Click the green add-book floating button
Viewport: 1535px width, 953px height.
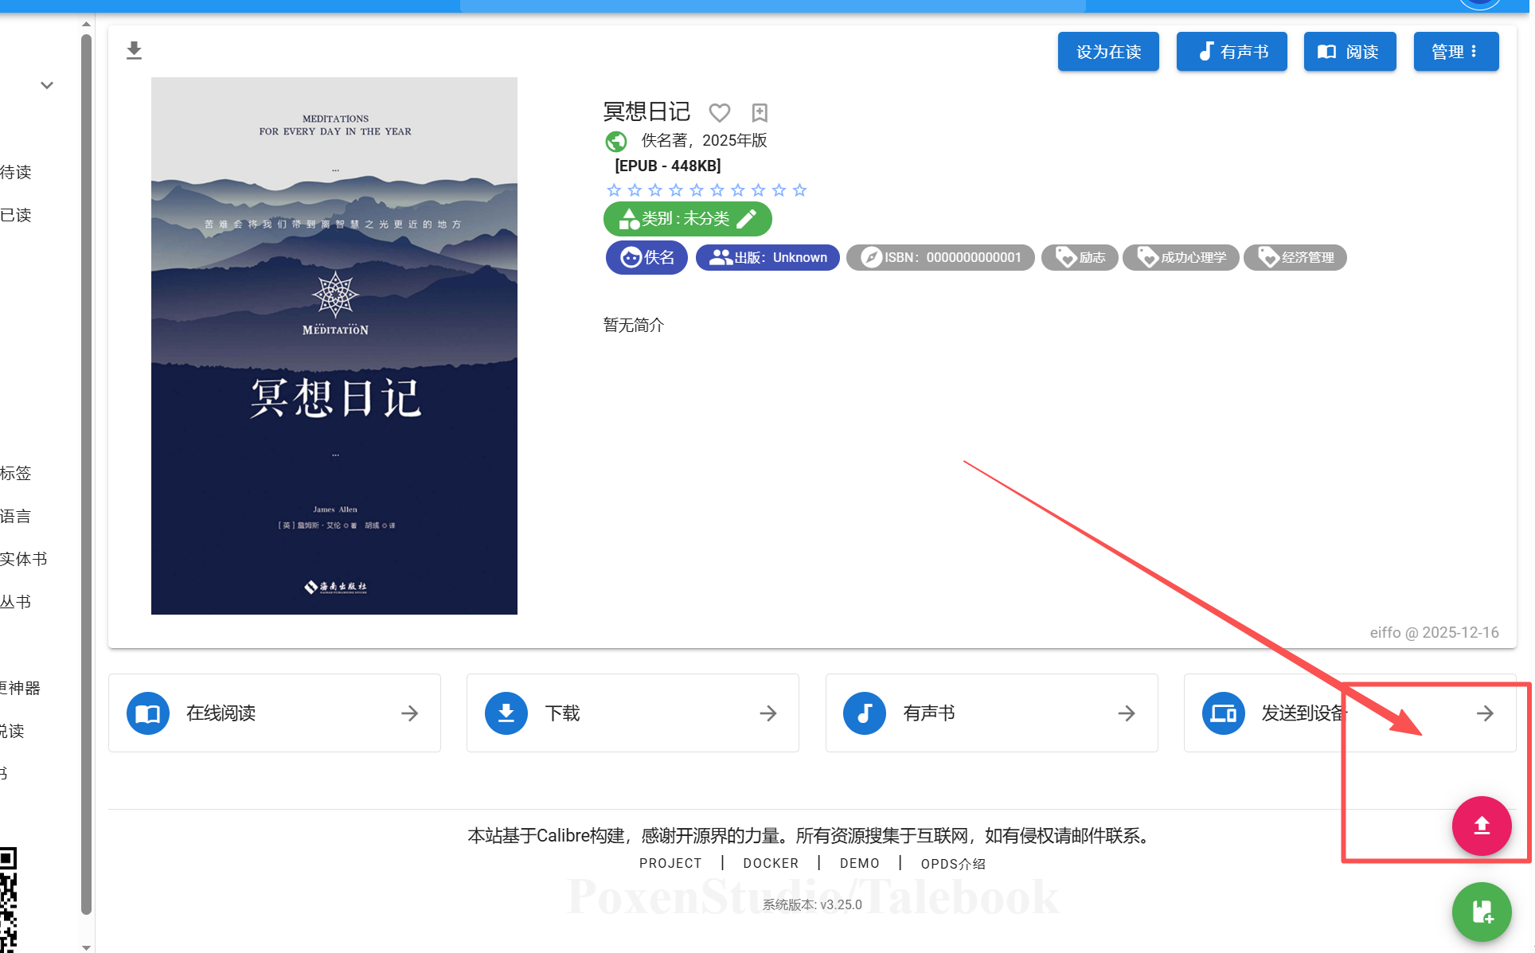(x=1481, y=912)
